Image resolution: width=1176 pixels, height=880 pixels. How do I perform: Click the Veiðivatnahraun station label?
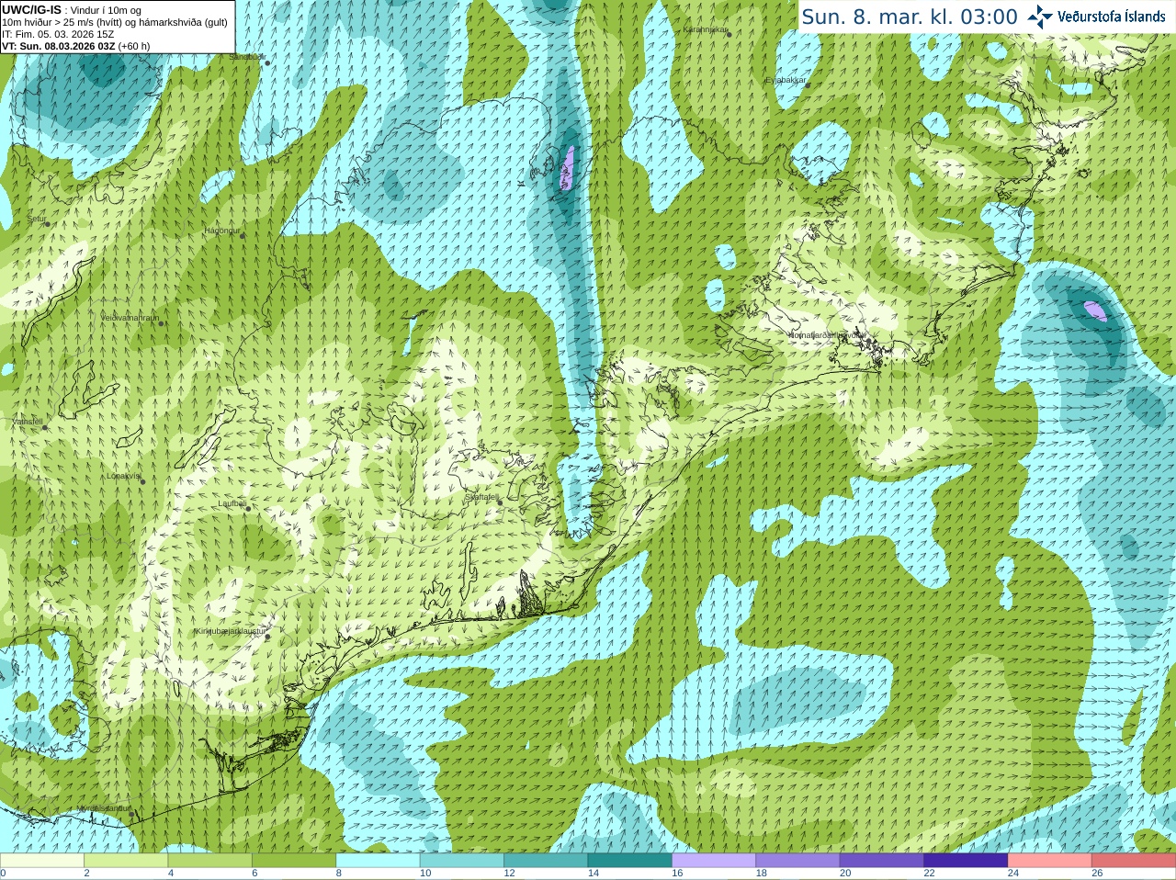130,317
